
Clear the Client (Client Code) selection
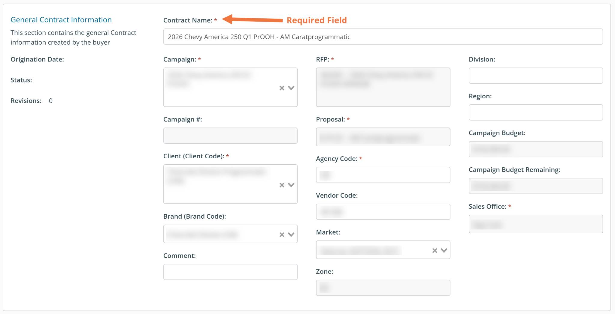(x=282, y=185)
